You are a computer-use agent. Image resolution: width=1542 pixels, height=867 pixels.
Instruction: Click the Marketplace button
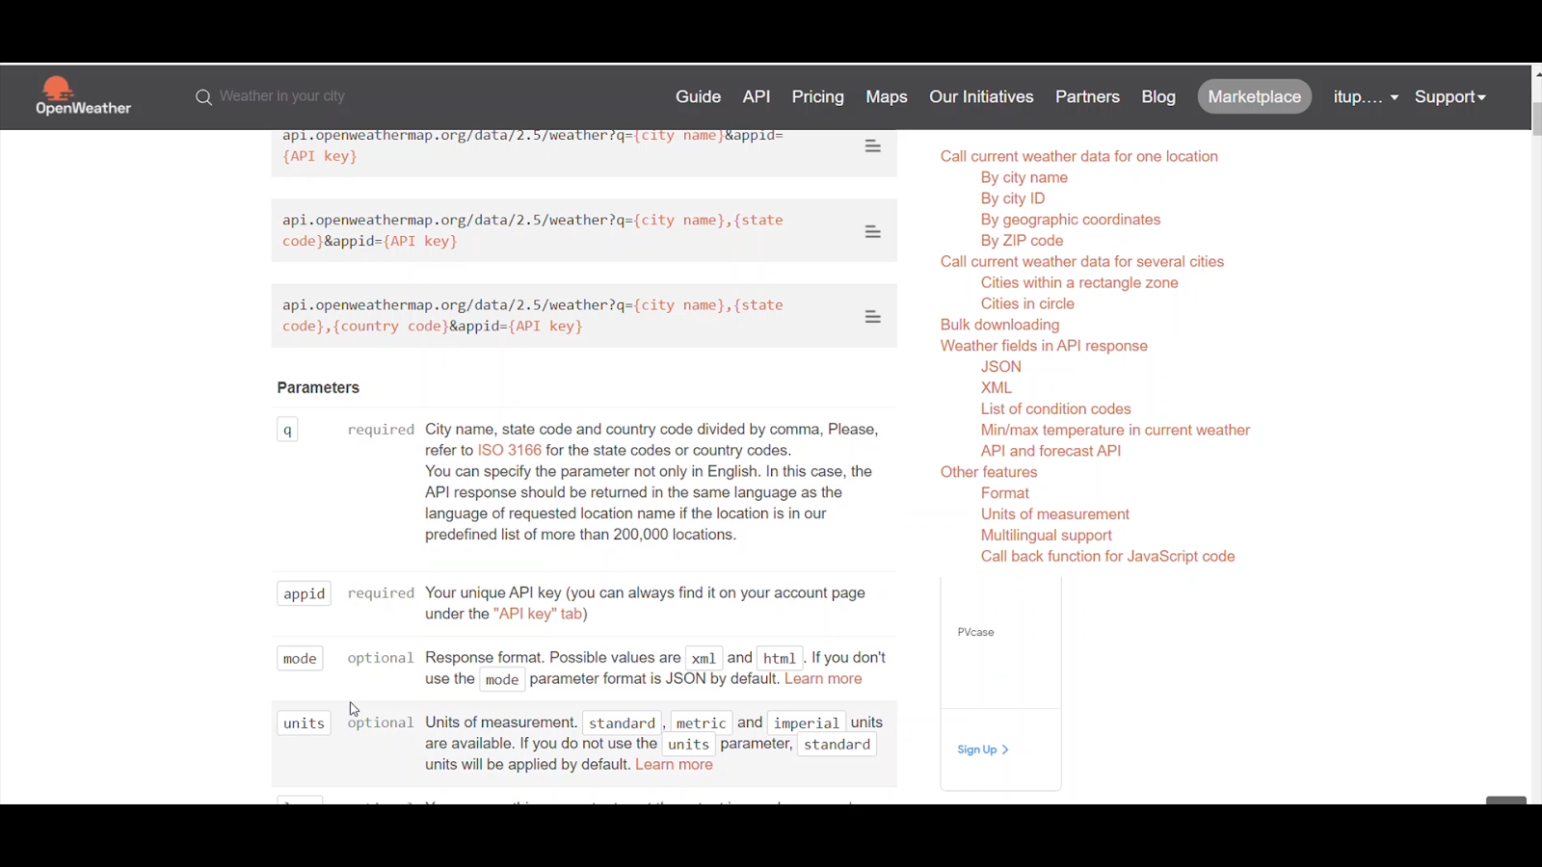point(1255,97)
